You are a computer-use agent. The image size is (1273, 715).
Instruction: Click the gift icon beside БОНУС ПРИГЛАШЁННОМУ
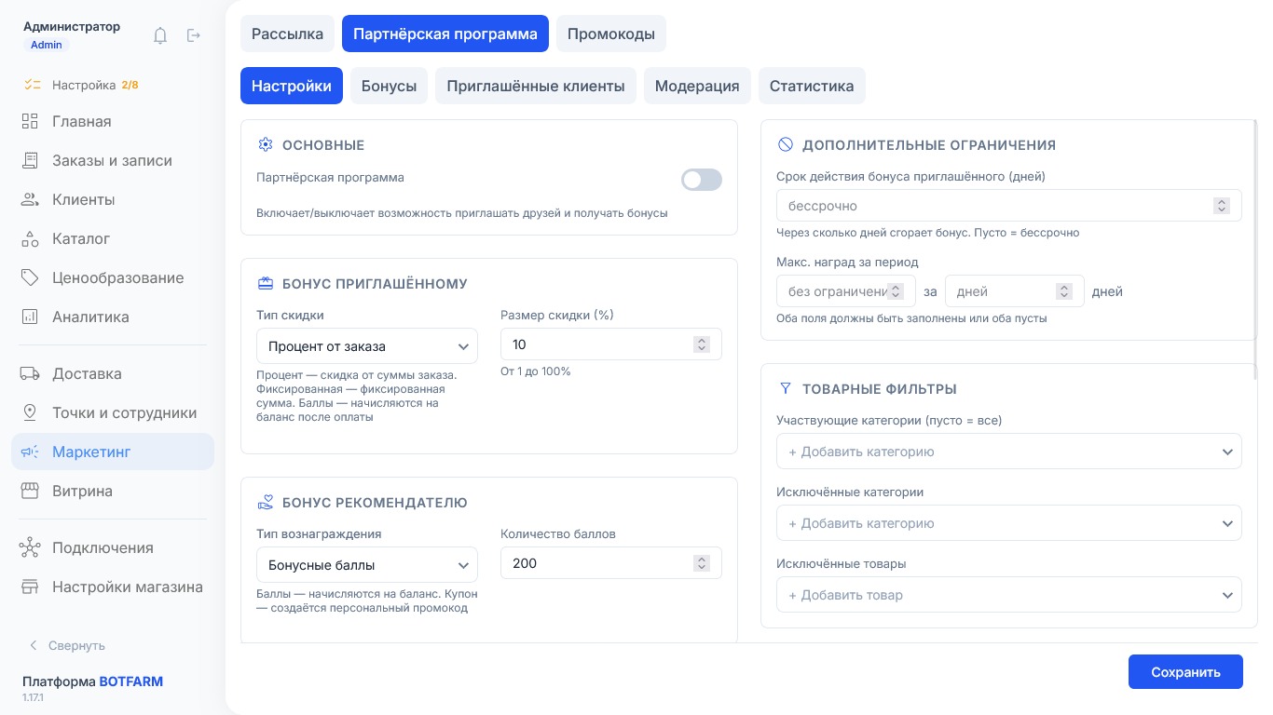tap(266, 283)
